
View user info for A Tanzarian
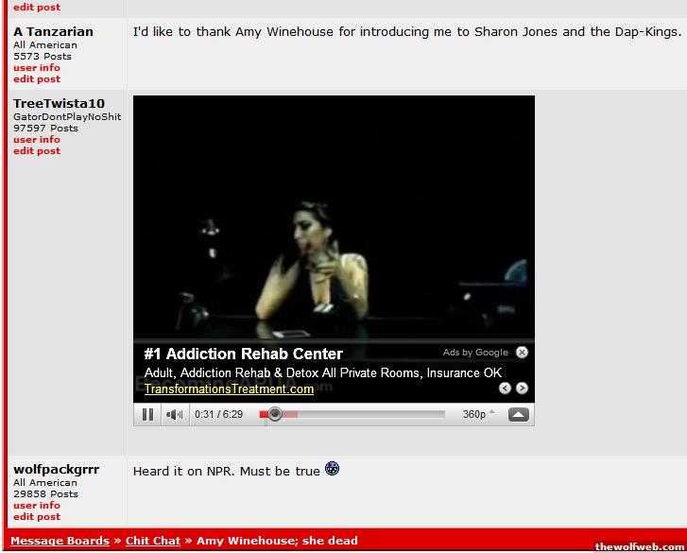(37, 68)
